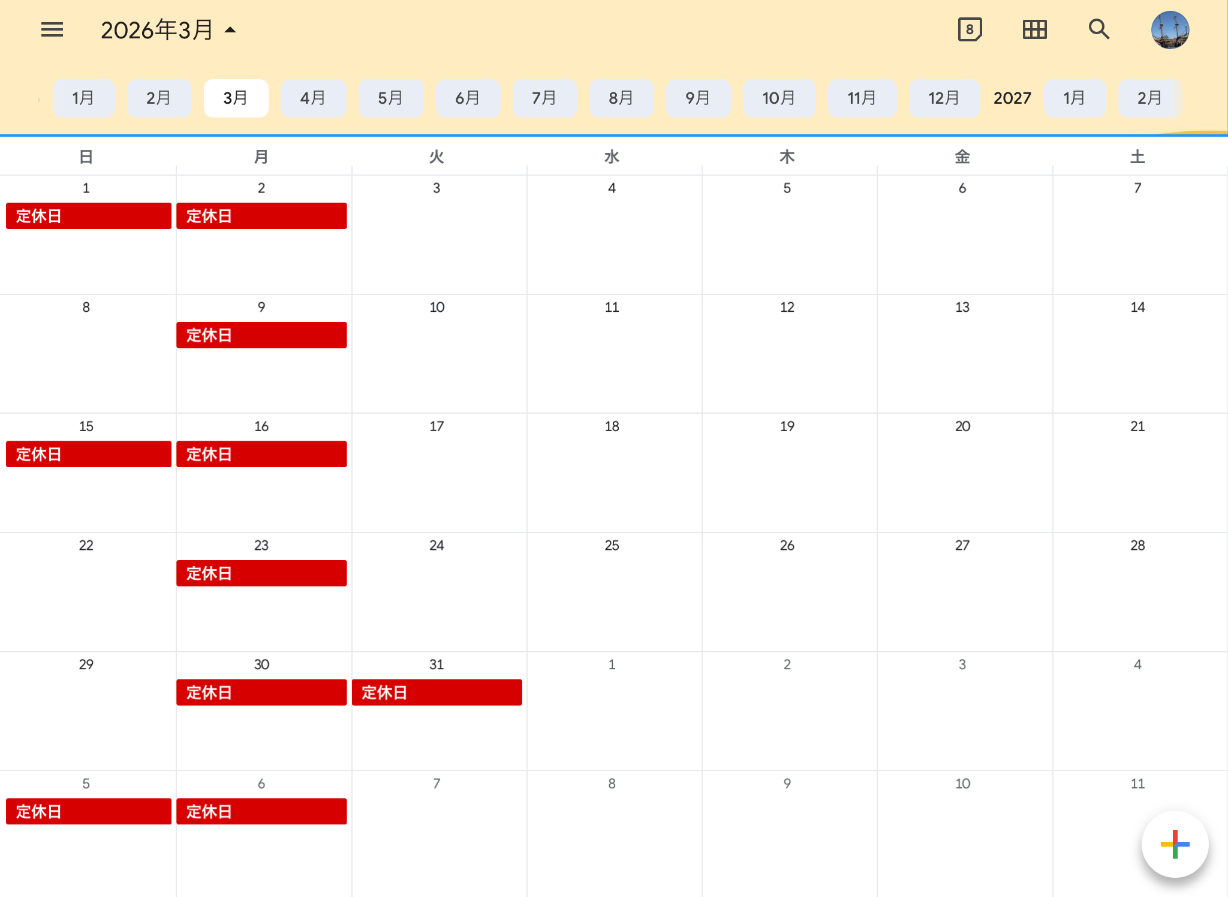This screenshot has height=897, width=1228.
Task: Collapse month picker via 2026年3月 arrow
Action: [x=230, y=30]
